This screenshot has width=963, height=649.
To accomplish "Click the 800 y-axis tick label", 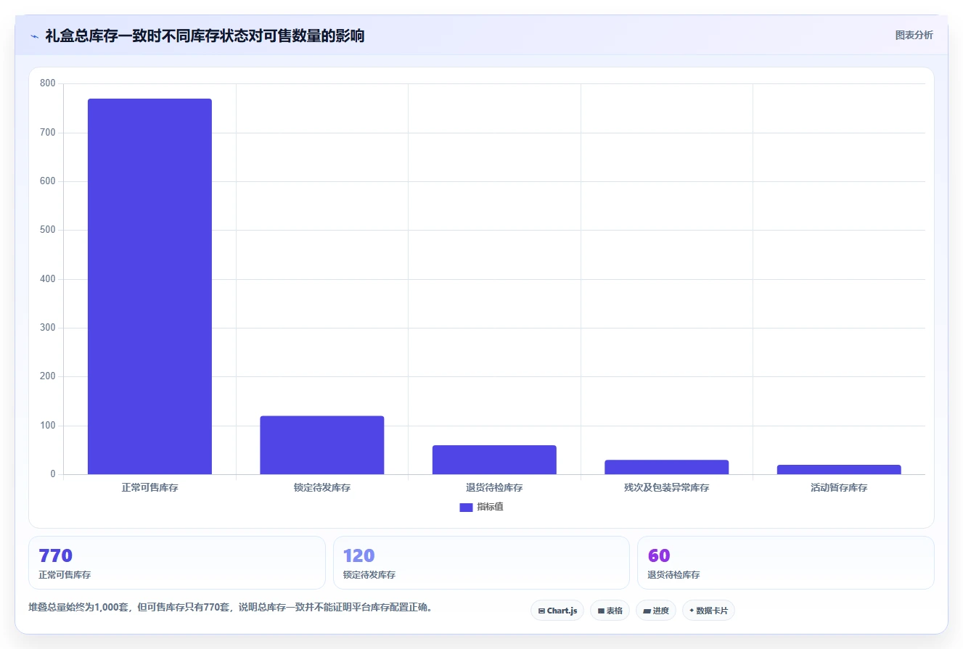I will (48, 83).
